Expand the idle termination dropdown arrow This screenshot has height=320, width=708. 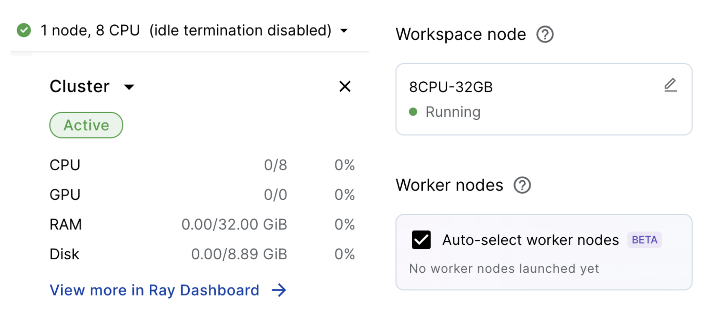(344, 31)
